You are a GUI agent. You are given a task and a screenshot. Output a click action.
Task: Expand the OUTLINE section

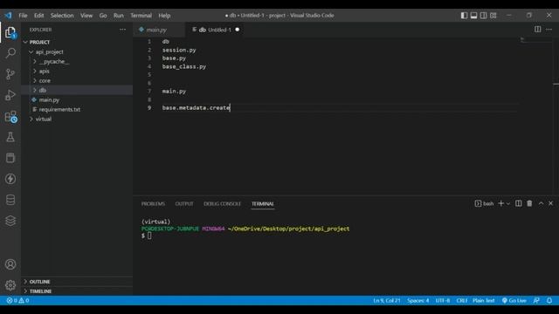coord(25,282)
